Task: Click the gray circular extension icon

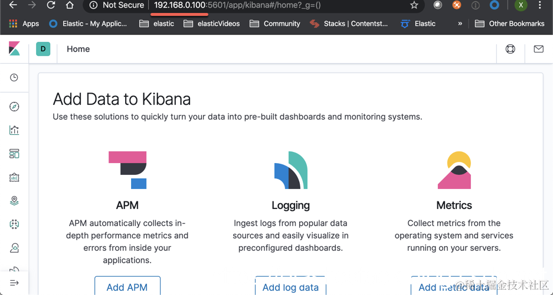Action: click(438, 5)
